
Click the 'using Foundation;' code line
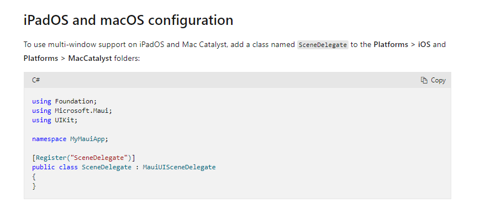(x=64, y=101)
